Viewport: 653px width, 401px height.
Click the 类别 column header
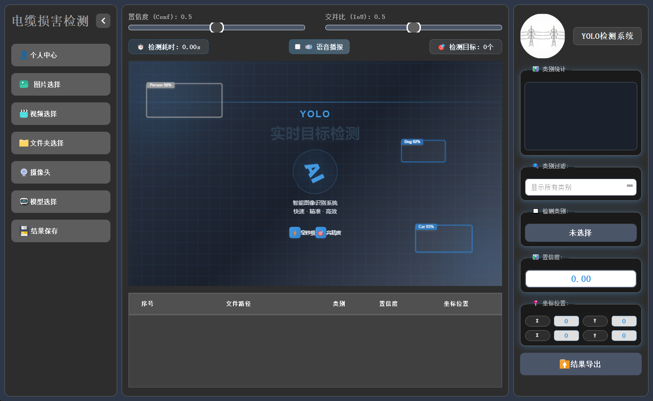[x=339, y=304]
